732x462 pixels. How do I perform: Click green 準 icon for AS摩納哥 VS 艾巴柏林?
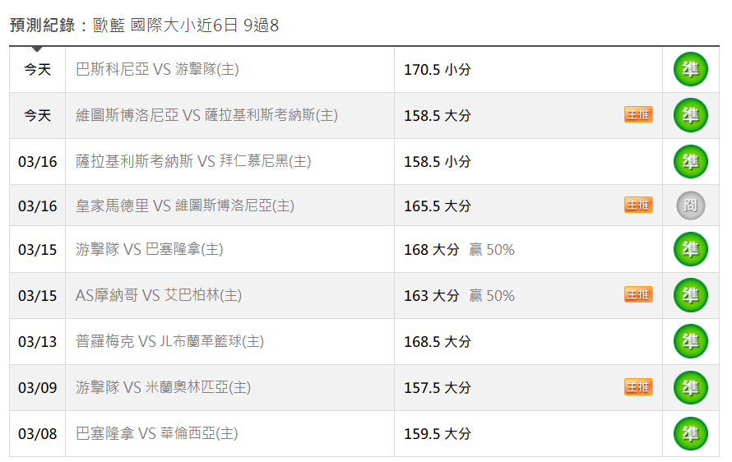(x=690, y=295)
